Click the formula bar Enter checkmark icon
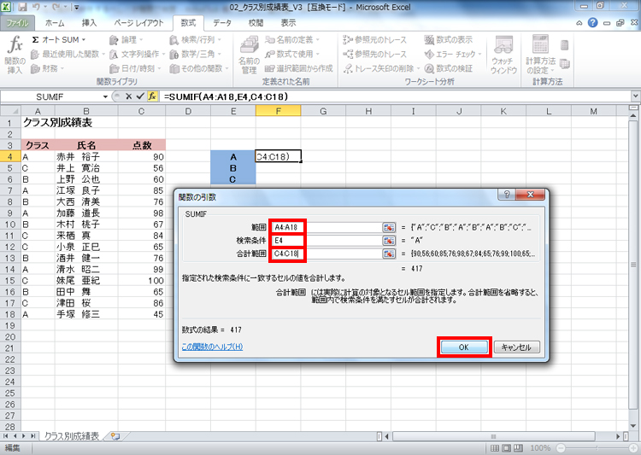 pyautogui.click(x=141, y=96)
